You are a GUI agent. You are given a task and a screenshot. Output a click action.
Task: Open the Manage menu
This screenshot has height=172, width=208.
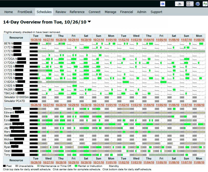[x=110, y=12]
